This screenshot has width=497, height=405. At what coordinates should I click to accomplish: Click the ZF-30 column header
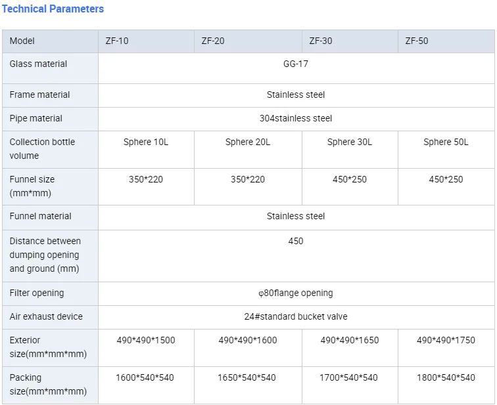(321, 41)
